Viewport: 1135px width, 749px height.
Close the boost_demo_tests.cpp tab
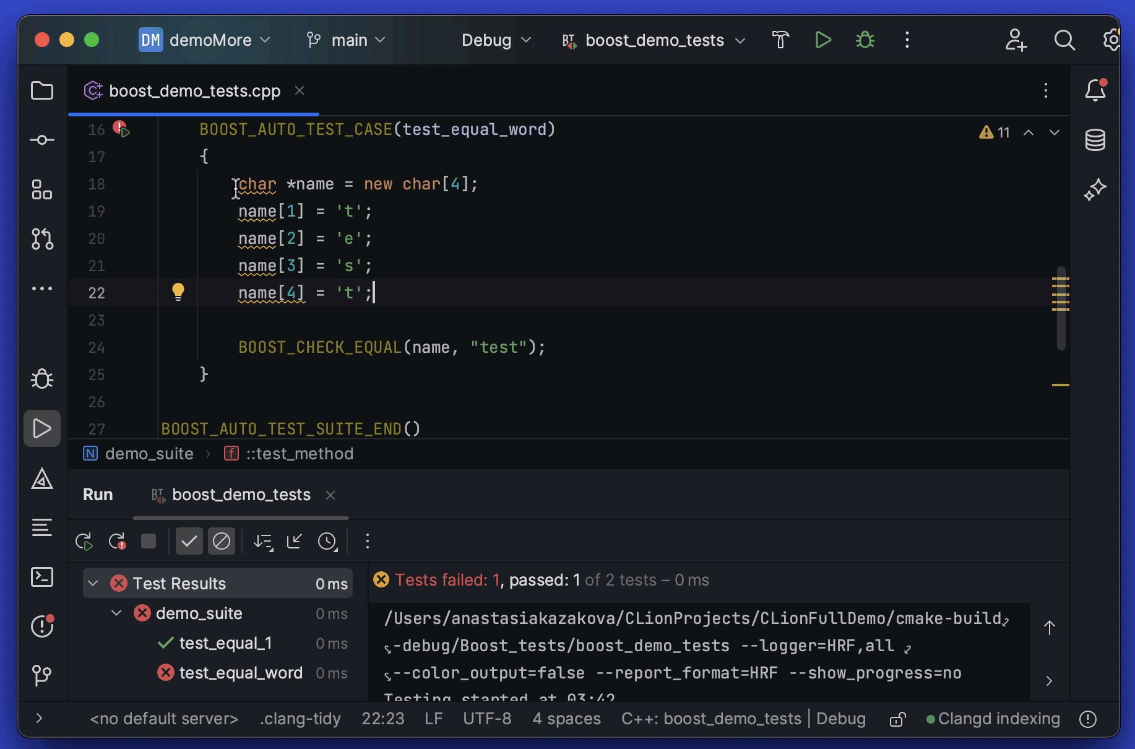[x=300, y=91]
